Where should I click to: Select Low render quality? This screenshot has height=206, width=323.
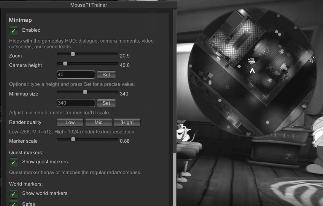point(70,122)
